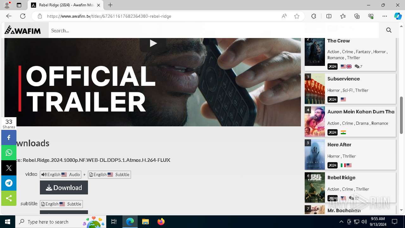Image resolution: width=405 pixels, height=228 pixels.
Task: Open The Crow title link
Action: pos(339,41)
